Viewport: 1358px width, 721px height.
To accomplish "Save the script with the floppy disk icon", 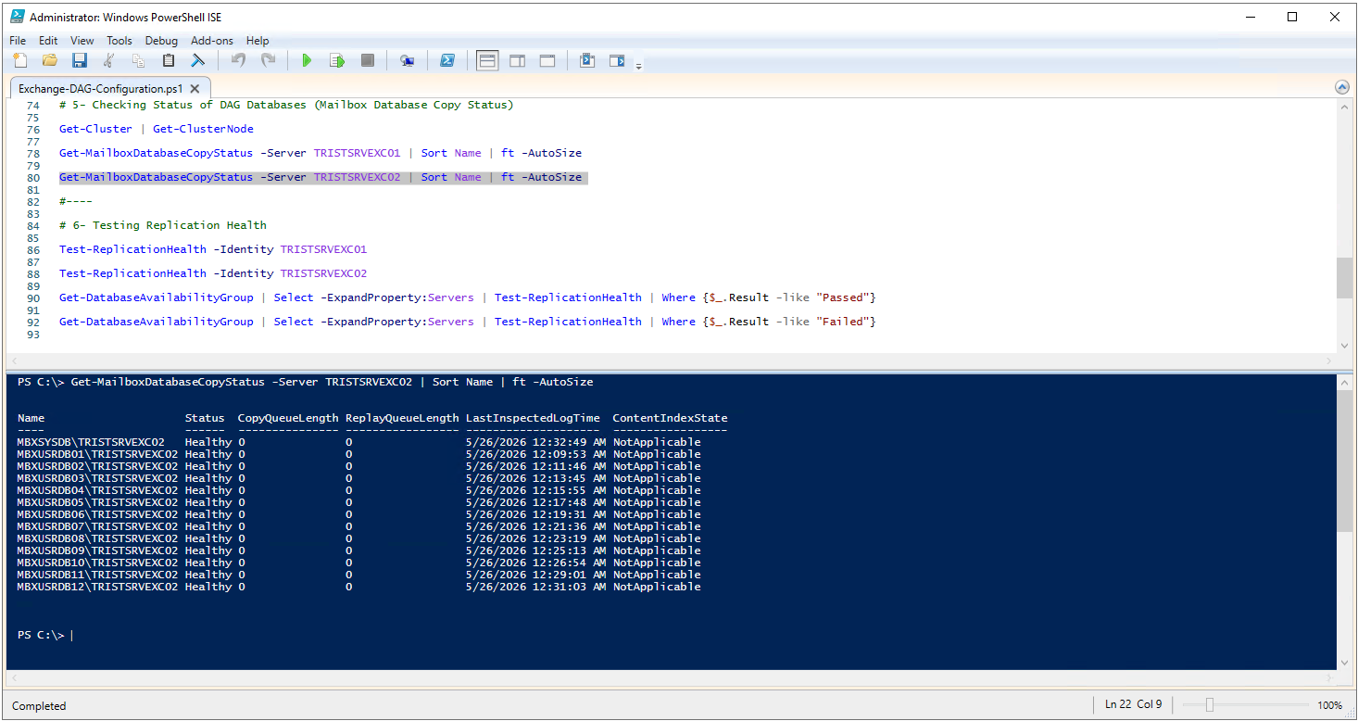I will coord(80,60).
